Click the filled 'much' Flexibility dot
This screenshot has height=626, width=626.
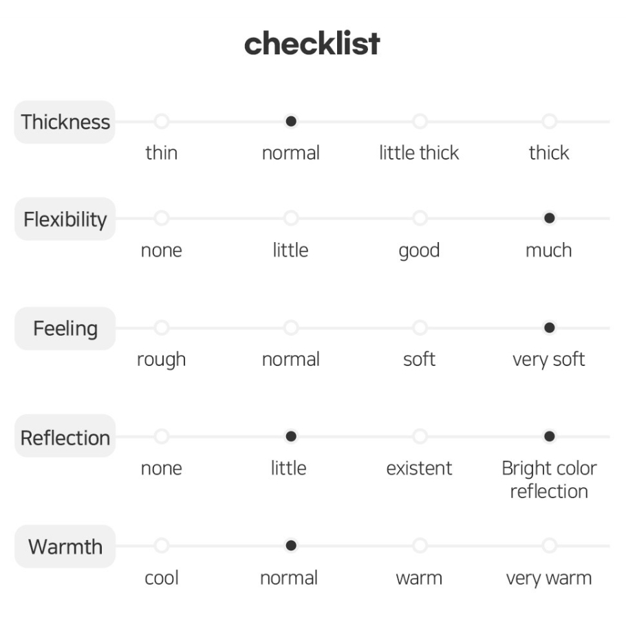coord(550,218)
